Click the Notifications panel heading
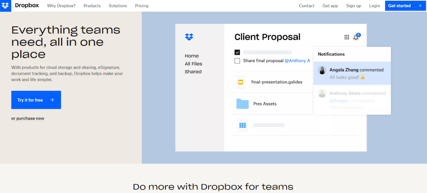The height and width of the screenshot is (193, 427). pyautogui.click(x=331, y=54)
